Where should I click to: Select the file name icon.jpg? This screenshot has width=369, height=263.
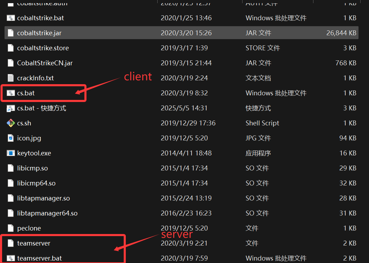(29, 138)
